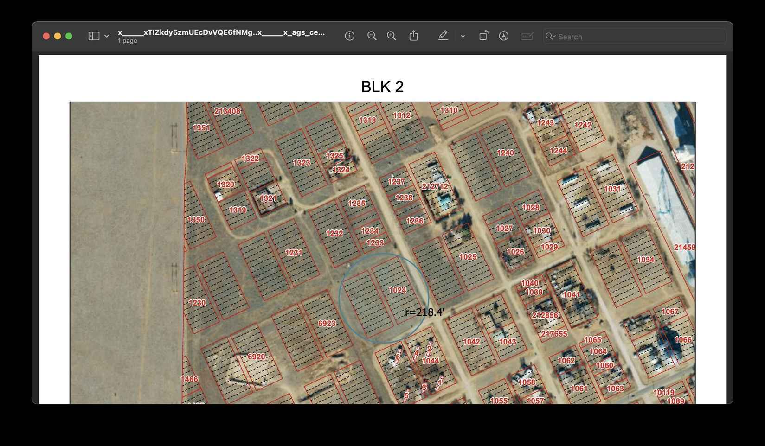Toggle the sidebar view button
This screenshot has height=446, width=765.
tap(94, 36)
